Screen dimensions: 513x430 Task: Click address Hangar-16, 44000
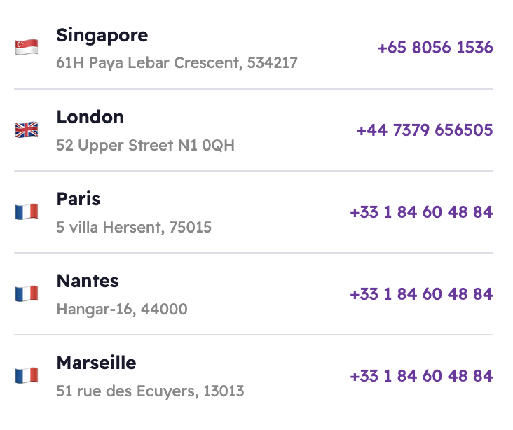pos(122,309)
